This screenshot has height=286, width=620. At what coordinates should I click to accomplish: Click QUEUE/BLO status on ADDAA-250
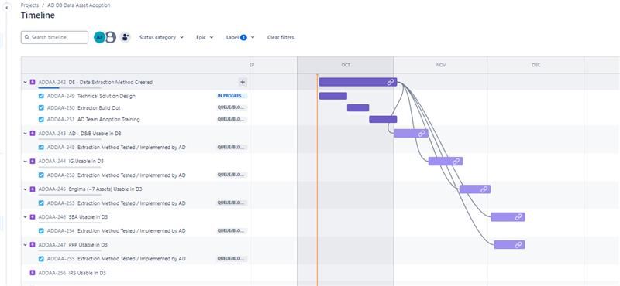point(232,107)
